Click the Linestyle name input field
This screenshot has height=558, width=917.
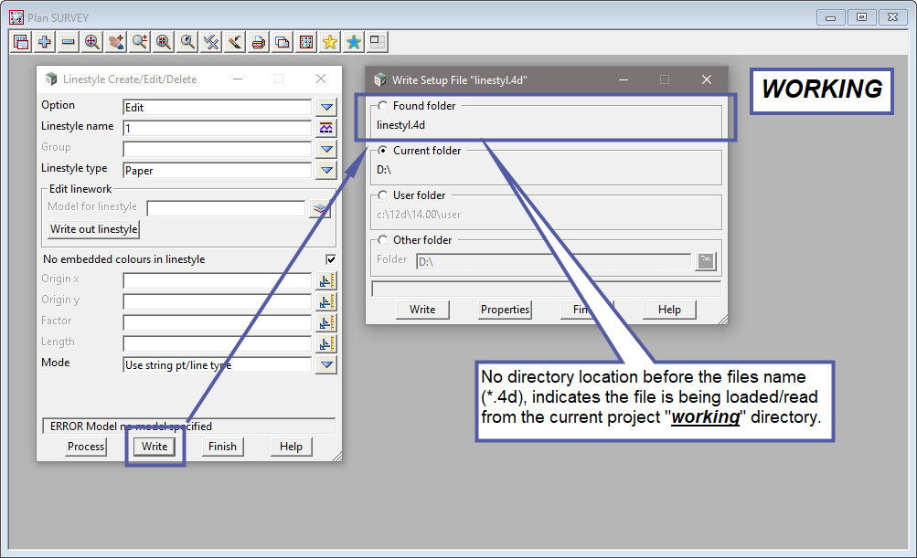point(217,129)
